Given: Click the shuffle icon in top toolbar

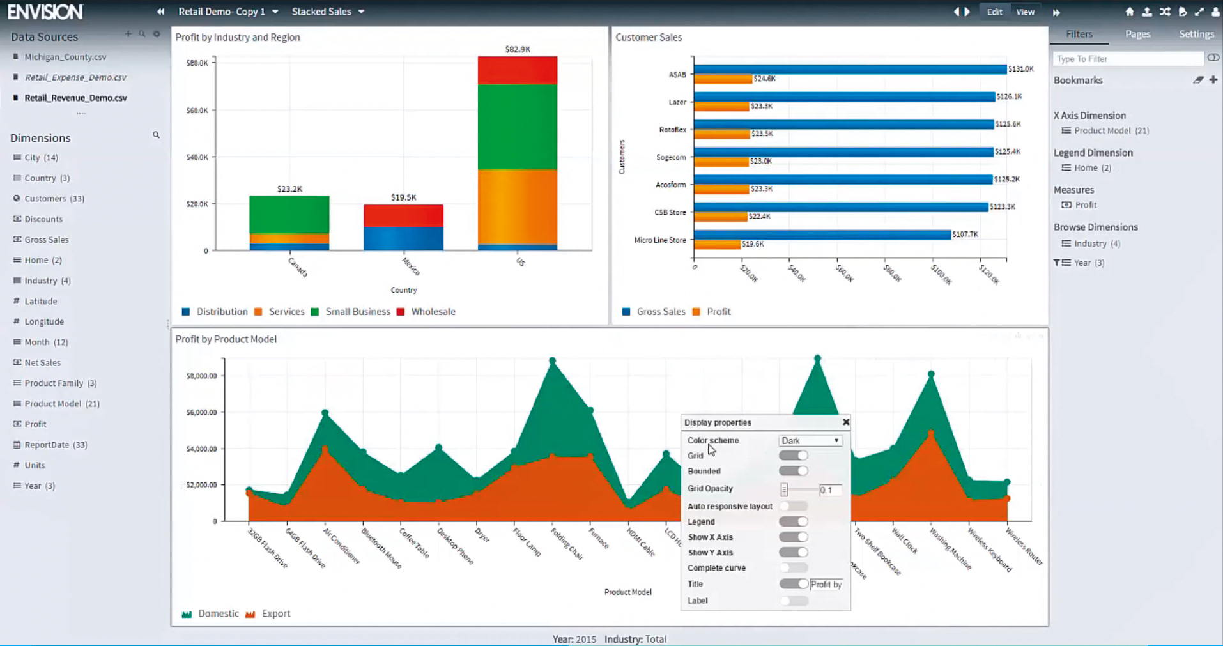Looking at the screenshot, I should coord(1165,12).
